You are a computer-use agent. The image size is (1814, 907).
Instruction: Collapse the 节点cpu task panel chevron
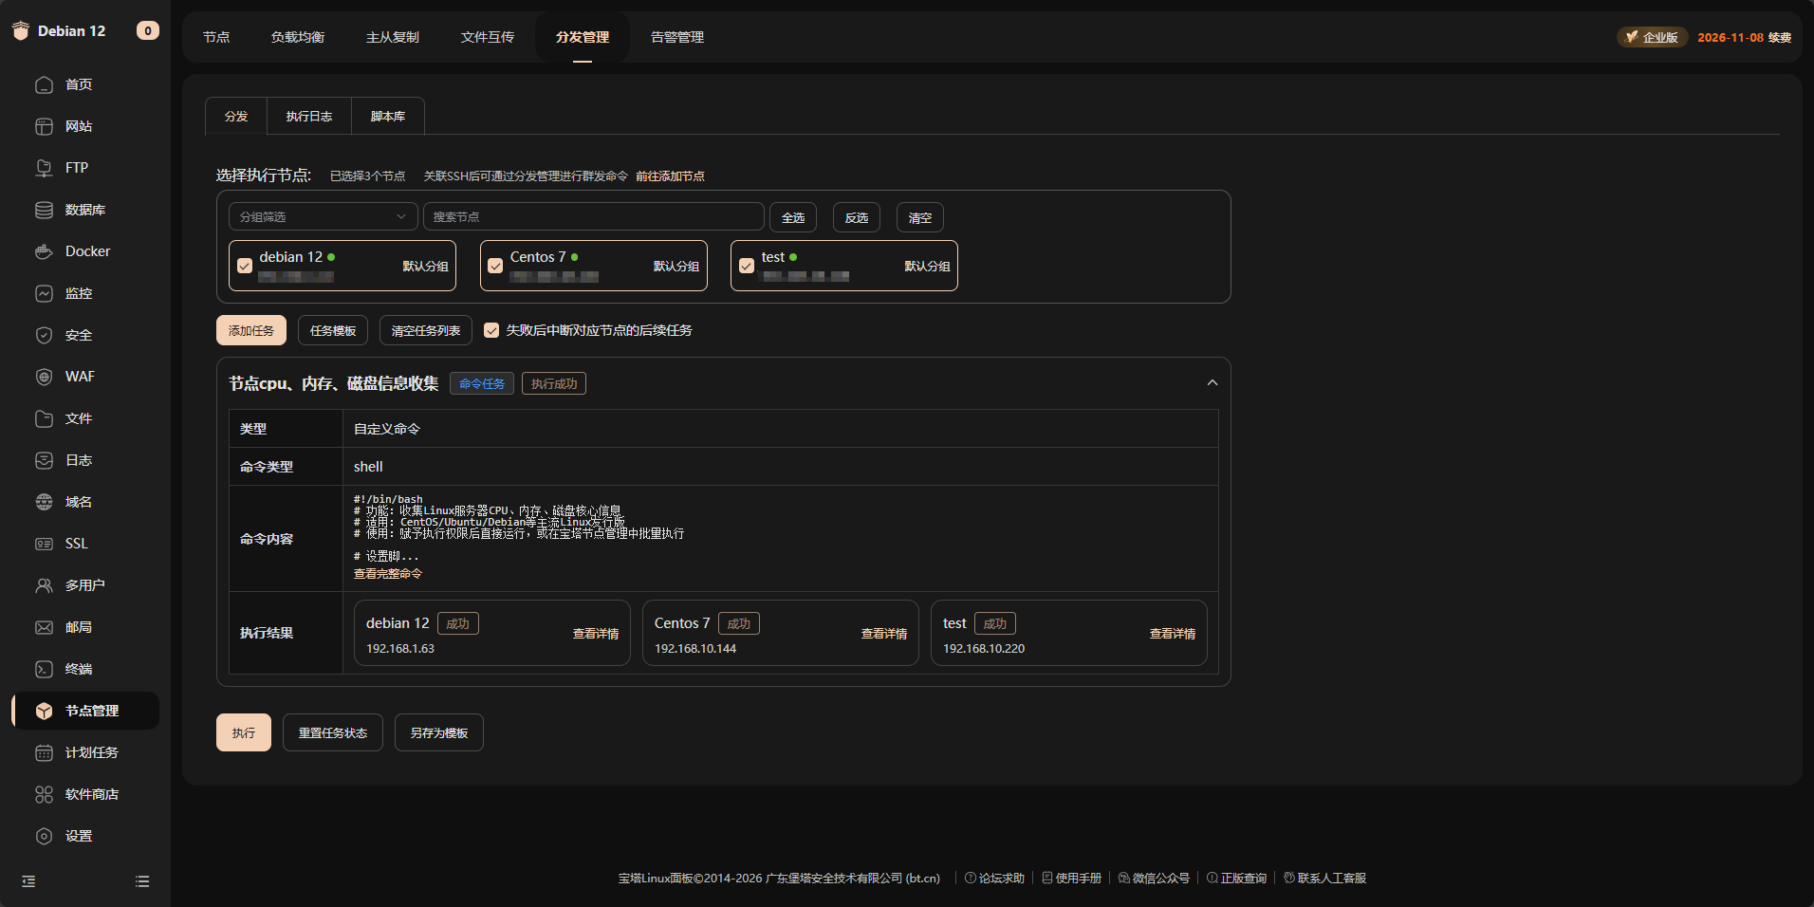tap(1212, 383)
